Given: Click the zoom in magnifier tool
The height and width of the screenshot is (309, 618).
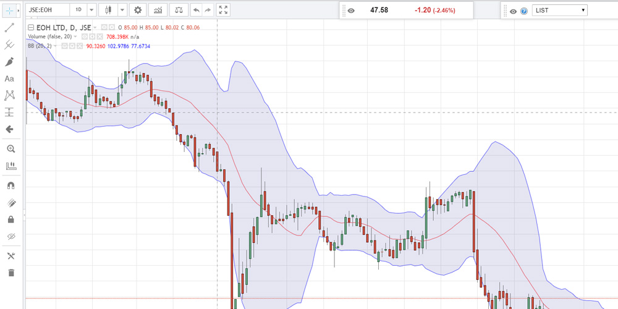Looking at the screenshot, I should pyautogui.click(x=9, y=149).
